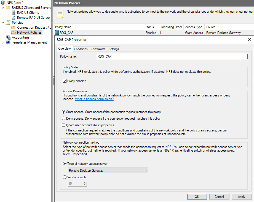Click the RADIUS Clients server icon
Viewport: 254px width, 202px height.
[x=14, y=13]
